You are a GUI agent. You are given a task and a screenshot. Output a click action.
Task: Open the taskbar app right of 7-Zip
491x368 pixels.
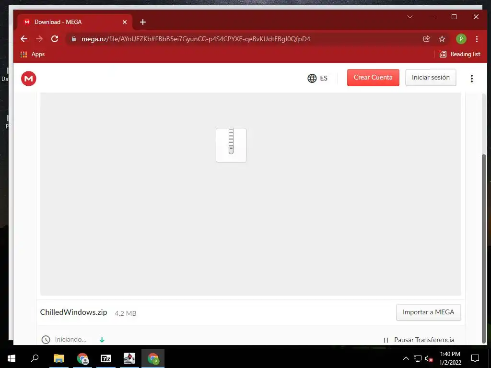click(129, 358)
